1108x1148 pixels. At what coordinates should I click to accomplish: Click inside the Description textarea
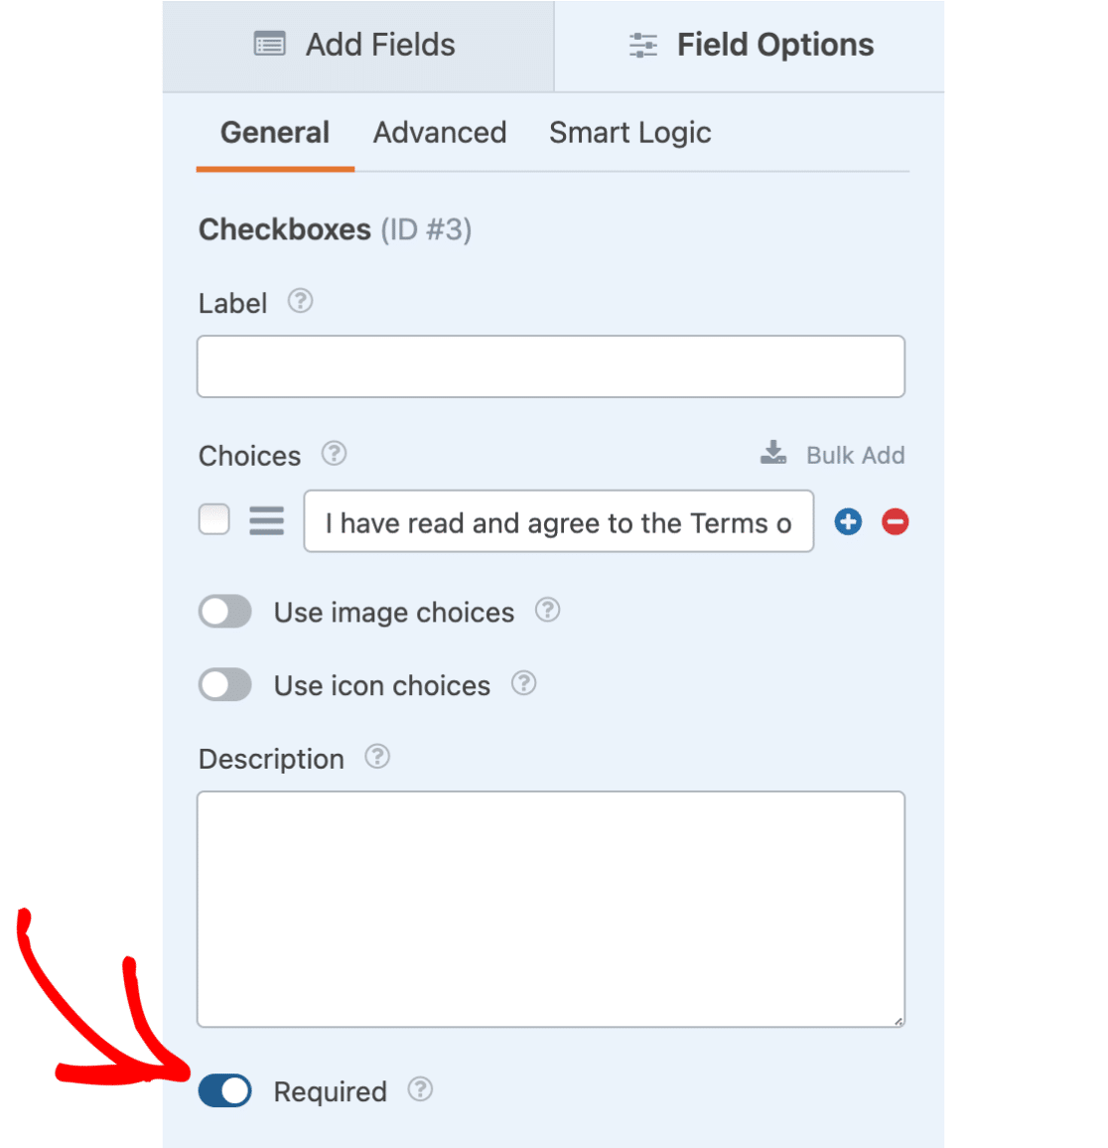click(x=550, y=908)
